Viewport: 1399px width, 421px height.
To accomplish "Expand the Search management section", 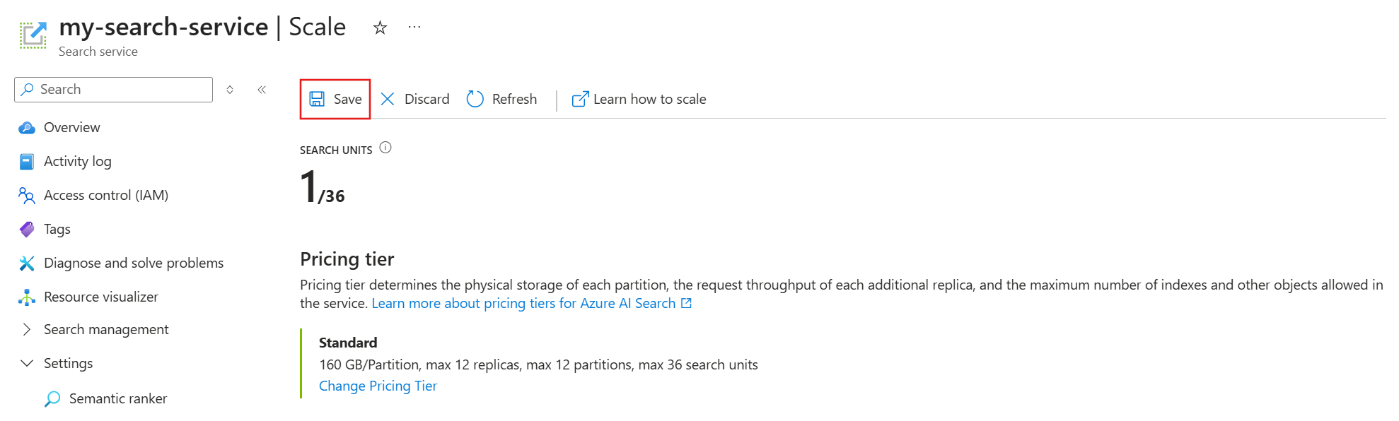I will click(106, 330).
